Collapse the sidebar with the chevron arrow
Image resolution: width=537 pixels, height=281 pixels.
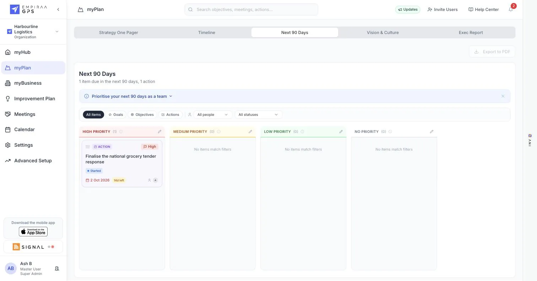[58, 10]
